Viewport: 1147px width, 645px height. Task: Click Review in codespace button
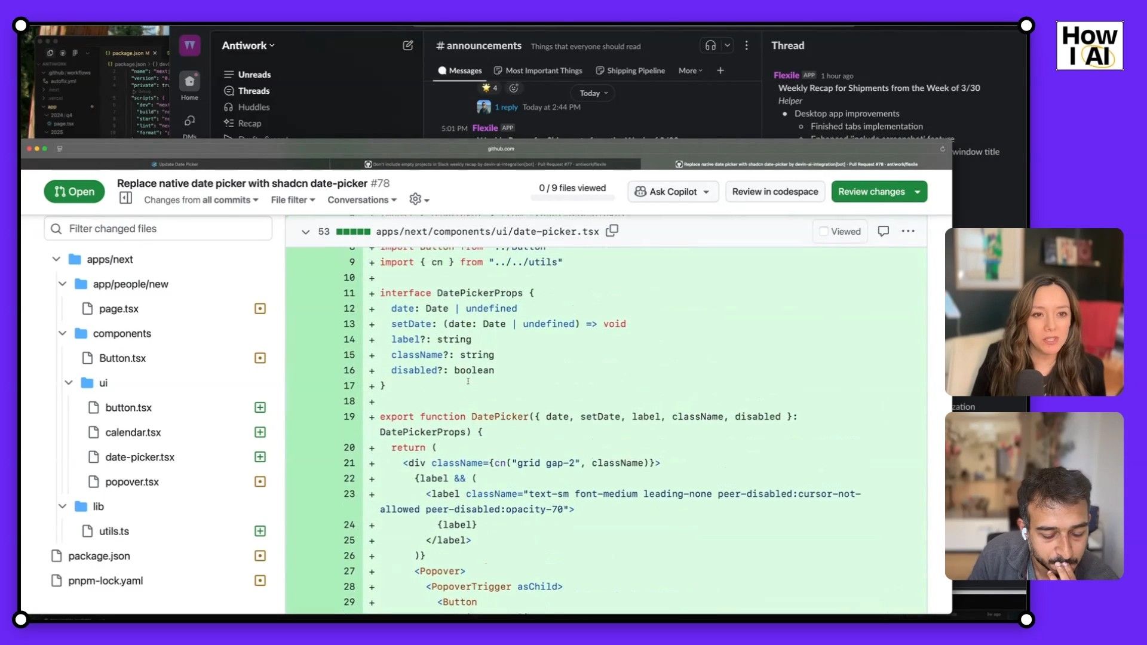775,192
